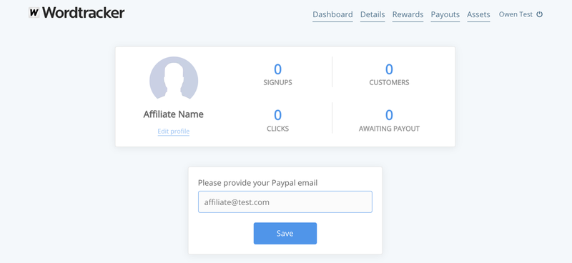The image size is (572, 263).
Task: Select the Awaiting Payout count value
Action: tap(389, 115)
